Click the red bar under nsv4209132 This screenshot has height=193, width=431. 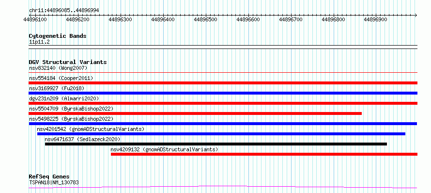point(264,154)
